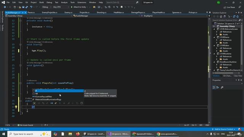
Task: Open the 2d space in Level taskbar window
Action: coord(94,134)
